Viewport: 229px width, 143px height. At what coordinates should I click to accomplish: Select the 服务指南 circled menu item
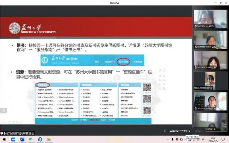point(123,61)
